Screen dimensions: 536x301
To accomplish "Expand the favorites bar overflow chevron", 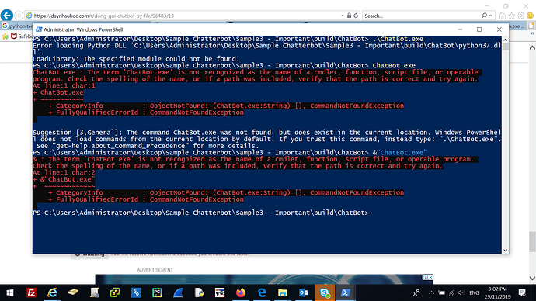I will coord(532,33).
